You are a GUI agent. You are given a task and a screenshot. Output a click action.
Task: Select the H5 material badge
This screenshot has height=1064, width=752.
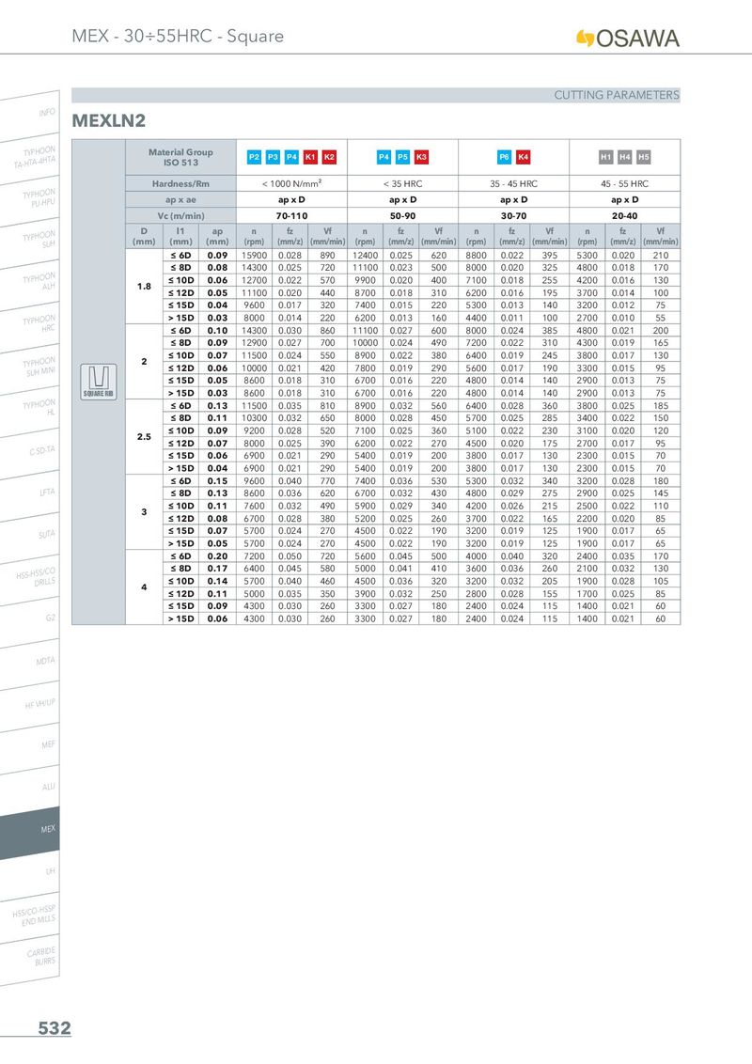[x=643, y=157]
